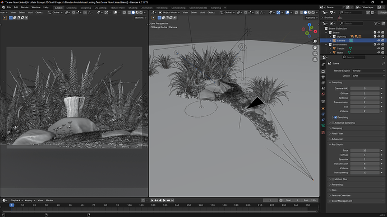The height and width of the screenshot is (217, 387).
Task: Click the zoom magnifier in right viewport
Action: 315,41
